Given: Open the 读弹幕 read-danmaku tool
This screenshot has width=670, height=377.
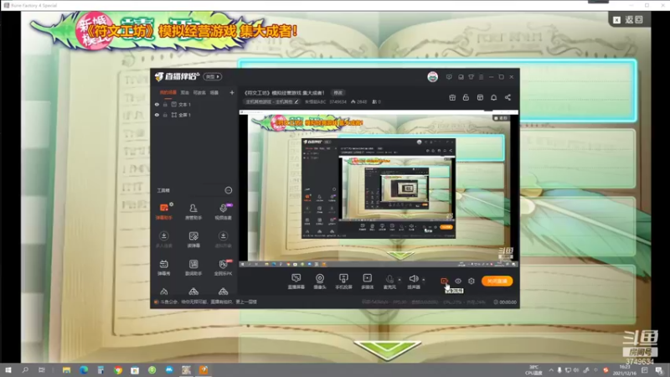Looking at the screenshot, I should (x=193, y=240).
